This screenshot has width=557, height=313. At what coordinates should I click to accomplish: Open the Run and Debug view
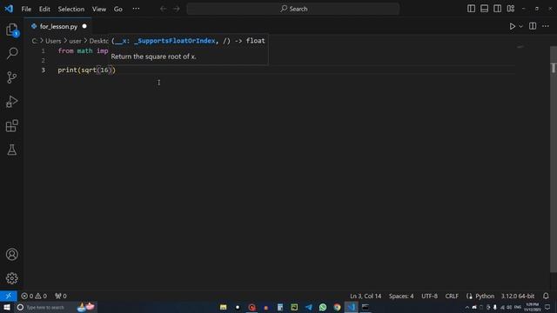click(11, 102)
